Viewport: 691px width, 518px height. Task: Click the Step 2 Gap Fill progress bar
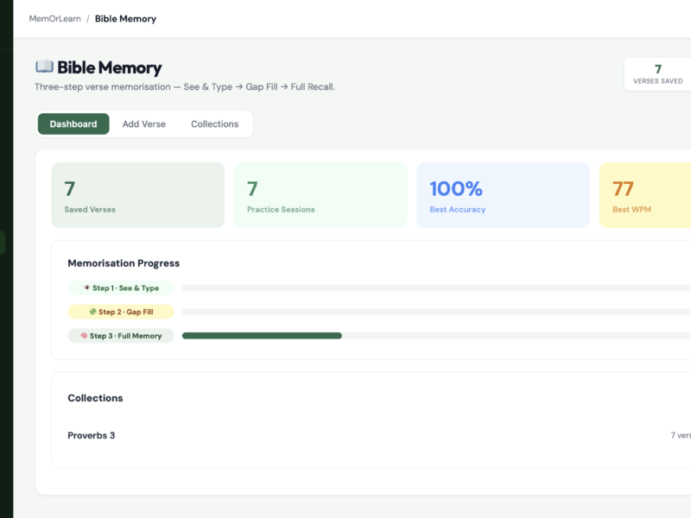click(436, 312)
